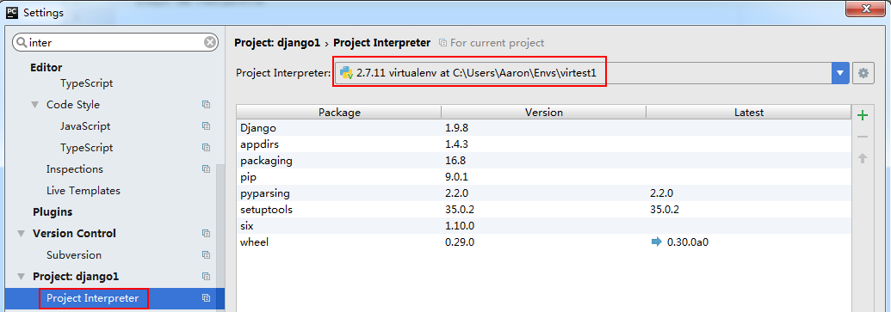Select the Django package row
This screenshot has width=891, height=312.
[543, 127]
